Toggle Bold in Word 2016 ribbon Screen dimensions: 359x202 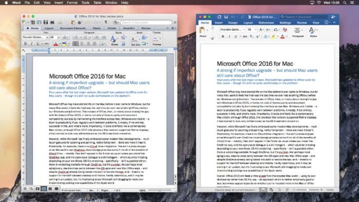coord(223,36)
